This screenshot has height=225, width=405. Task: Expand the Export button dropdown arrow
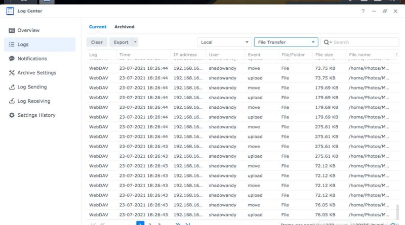point(135,42)
